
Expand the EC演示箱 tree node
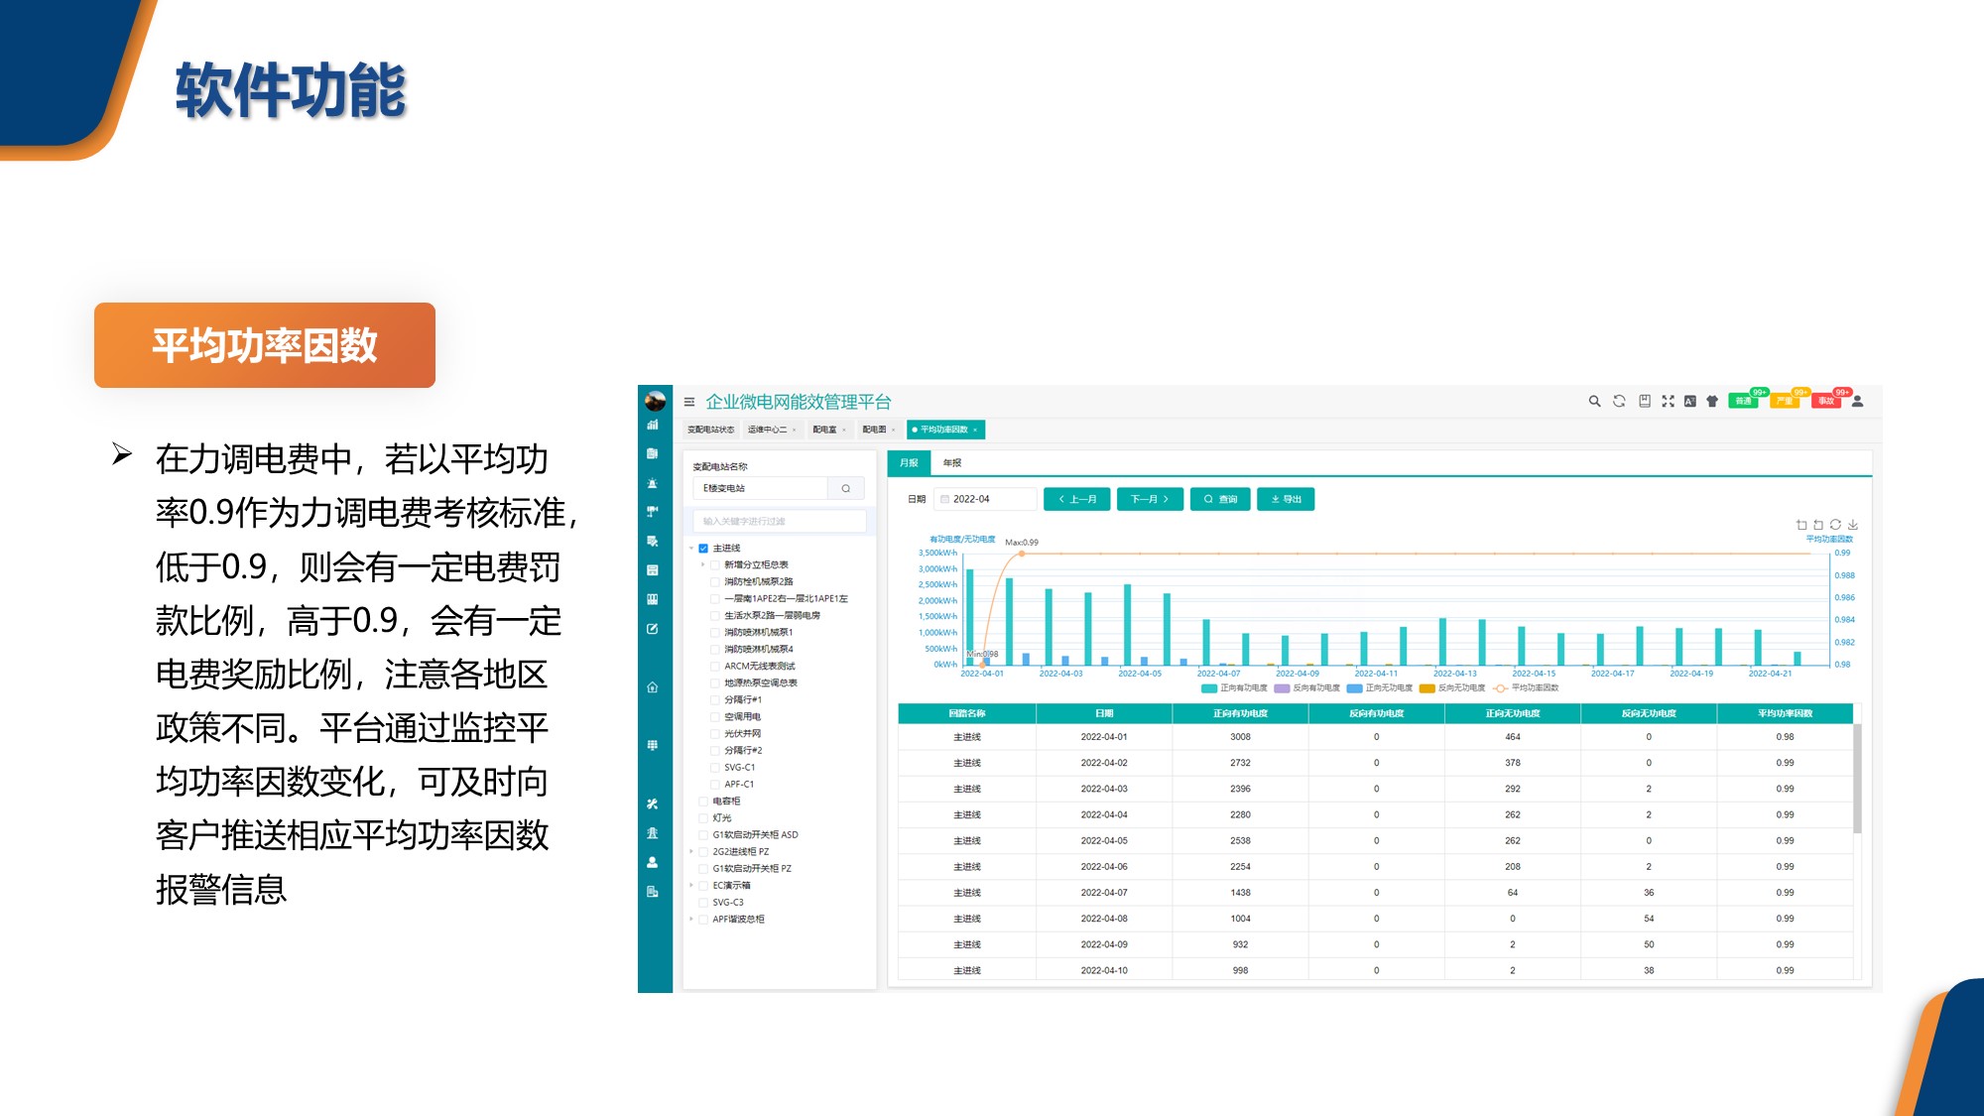tap(691, 885)
